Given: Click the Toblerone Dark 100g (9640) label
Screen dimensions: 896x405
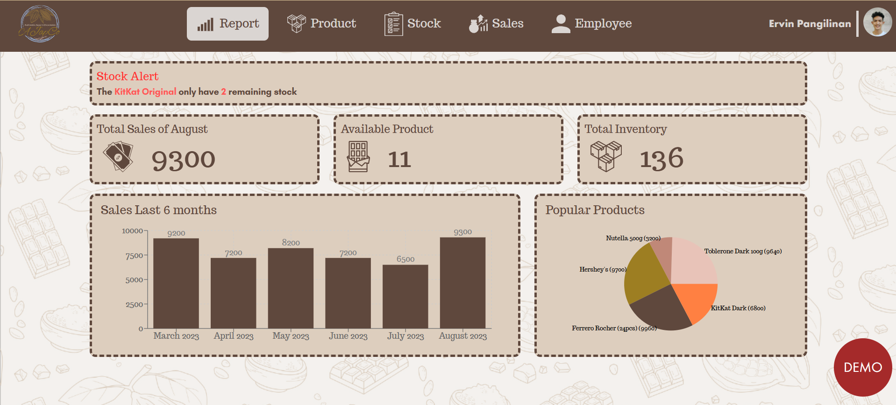Looking at the screenshot, I should [743, 251].
